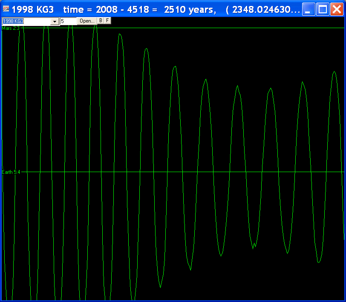Viewport: 346px width, 302px height.
Task: Maximize the 1998 KG3 window
Action: click(323, 9)
